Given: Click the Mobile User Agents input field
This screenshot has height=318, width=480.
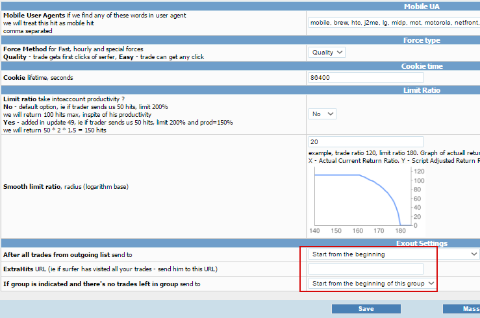Looking at the screenshot, I should (x=394, y=23).
